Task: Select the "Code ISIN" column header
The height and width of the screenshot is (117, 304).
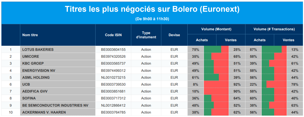Action: tap(113, 35)
